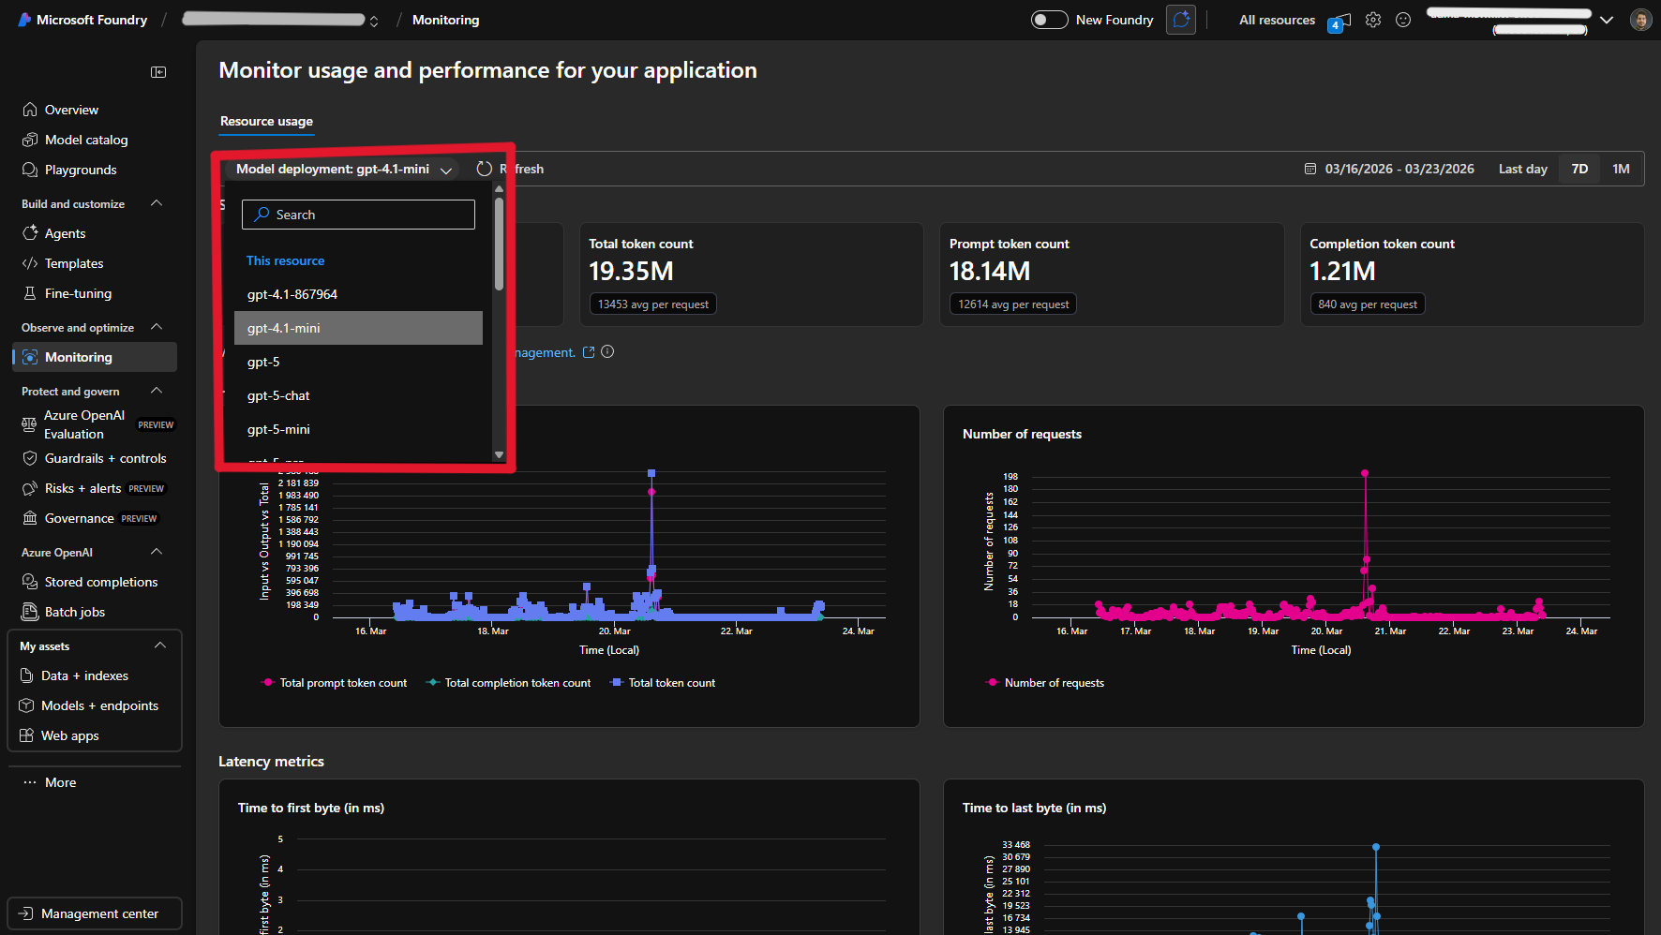Select the 1M time range

click(x=1621, y=169)
